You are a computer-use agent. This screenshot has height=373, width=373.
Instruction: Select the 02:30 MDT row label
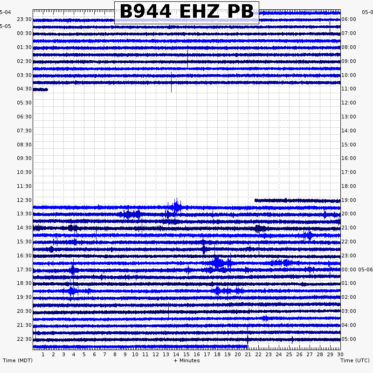click(x=24, y=62)
